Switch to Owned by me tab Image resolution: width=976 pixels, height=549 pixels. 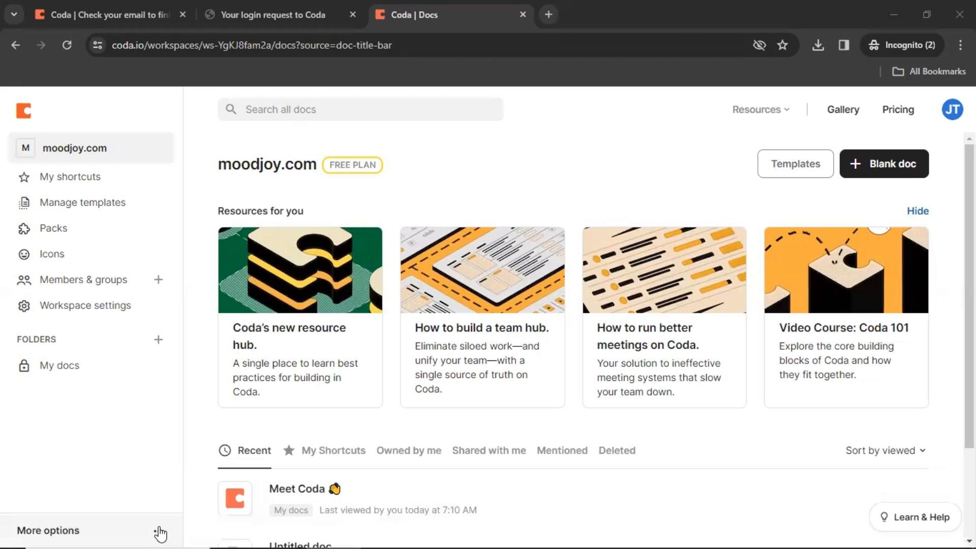click(409, 450)
